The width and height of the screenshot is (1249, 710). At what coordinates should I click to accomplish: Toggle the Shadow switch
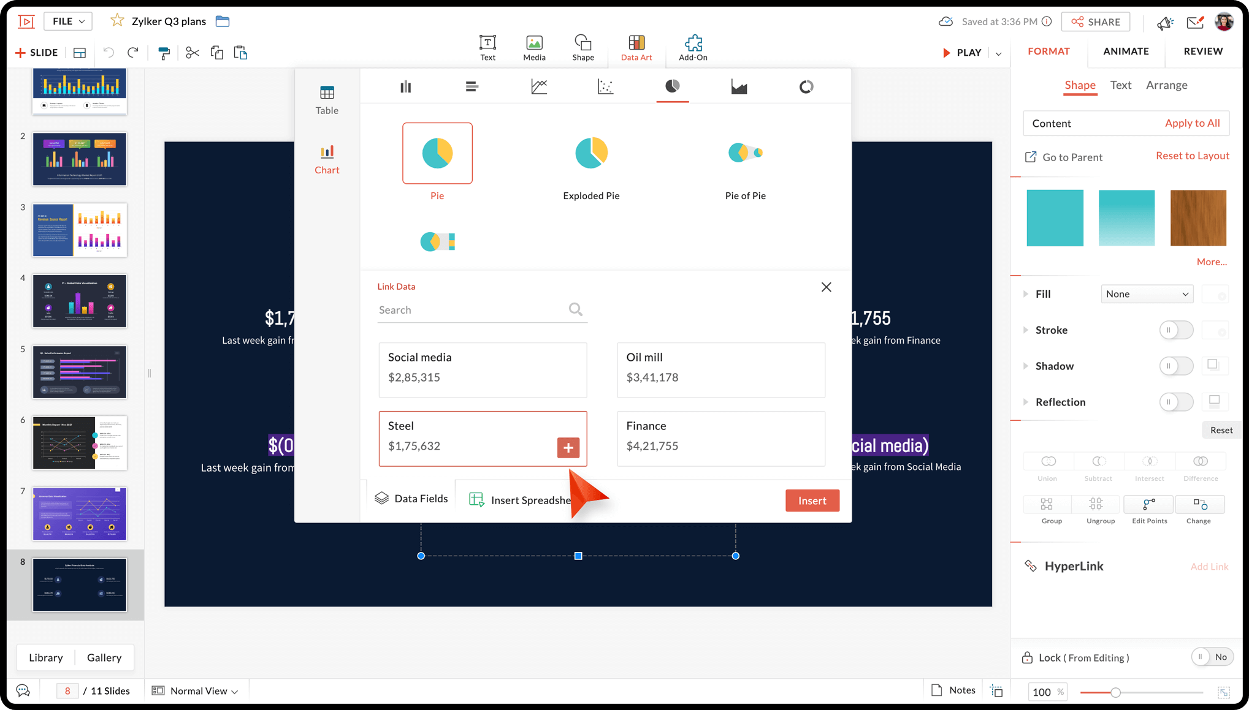tap(1175, 366)
